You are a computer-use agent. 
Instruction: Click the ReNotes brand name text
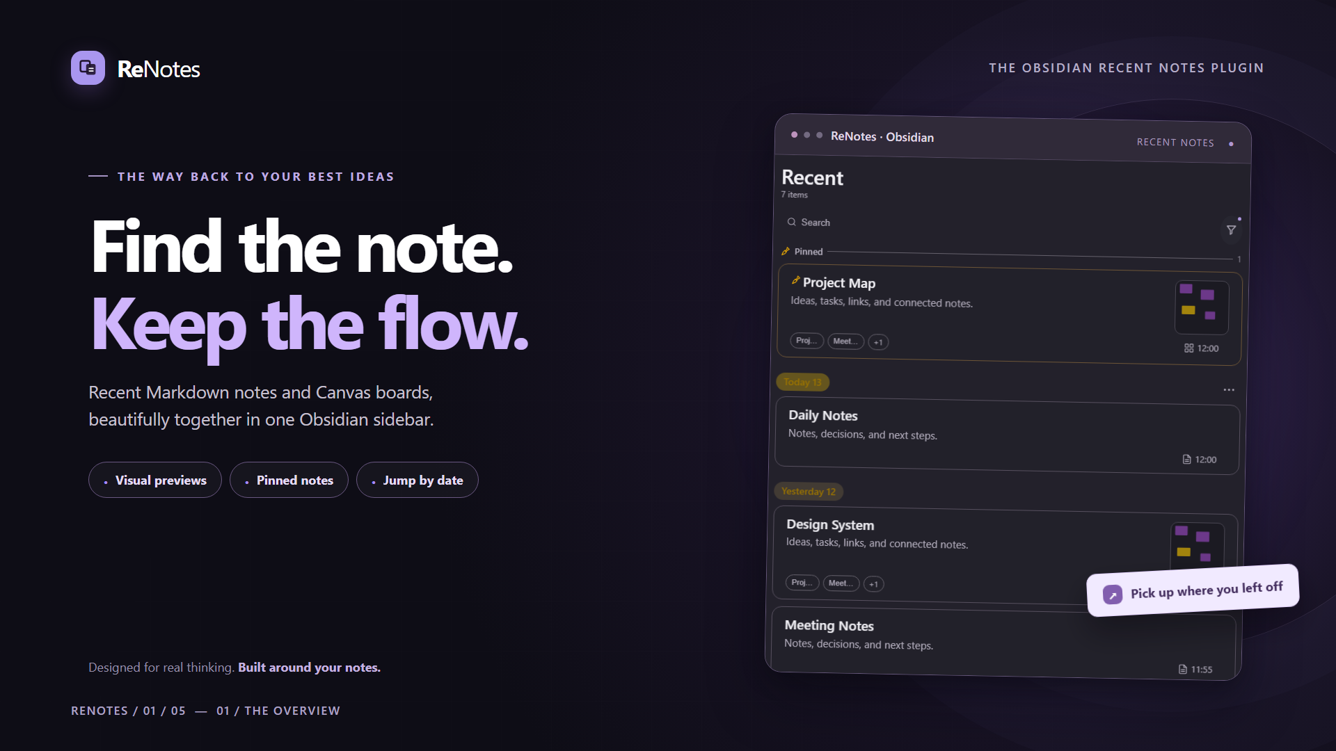[x=159, y=69]
